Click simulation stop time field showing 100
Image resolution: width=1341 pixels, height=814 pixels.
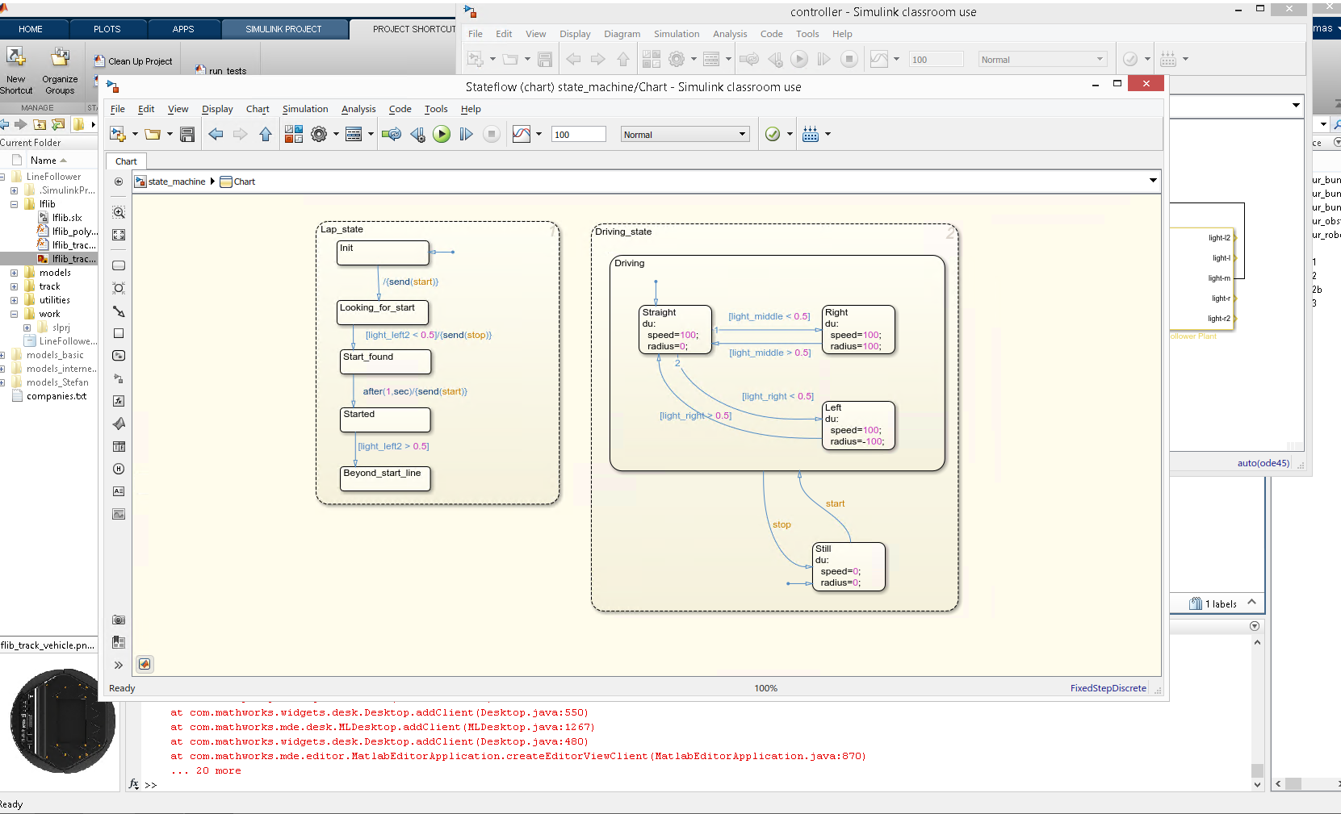tap(579, 135)
